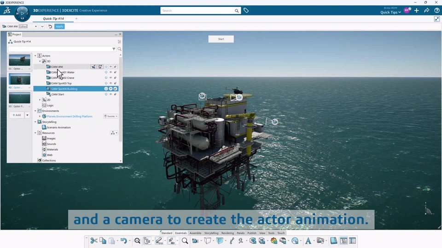Open the Favorite dropdown for environment

tap(111, 116)
